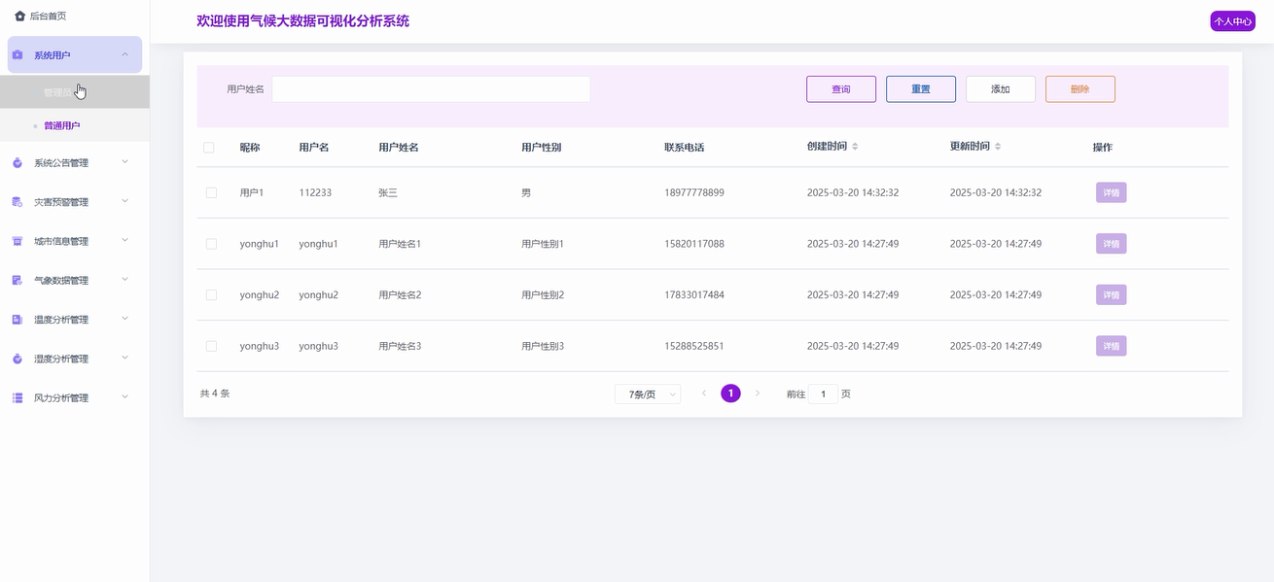
Task: Expand 风力分析管理 via its chevron
Action: 124,397
